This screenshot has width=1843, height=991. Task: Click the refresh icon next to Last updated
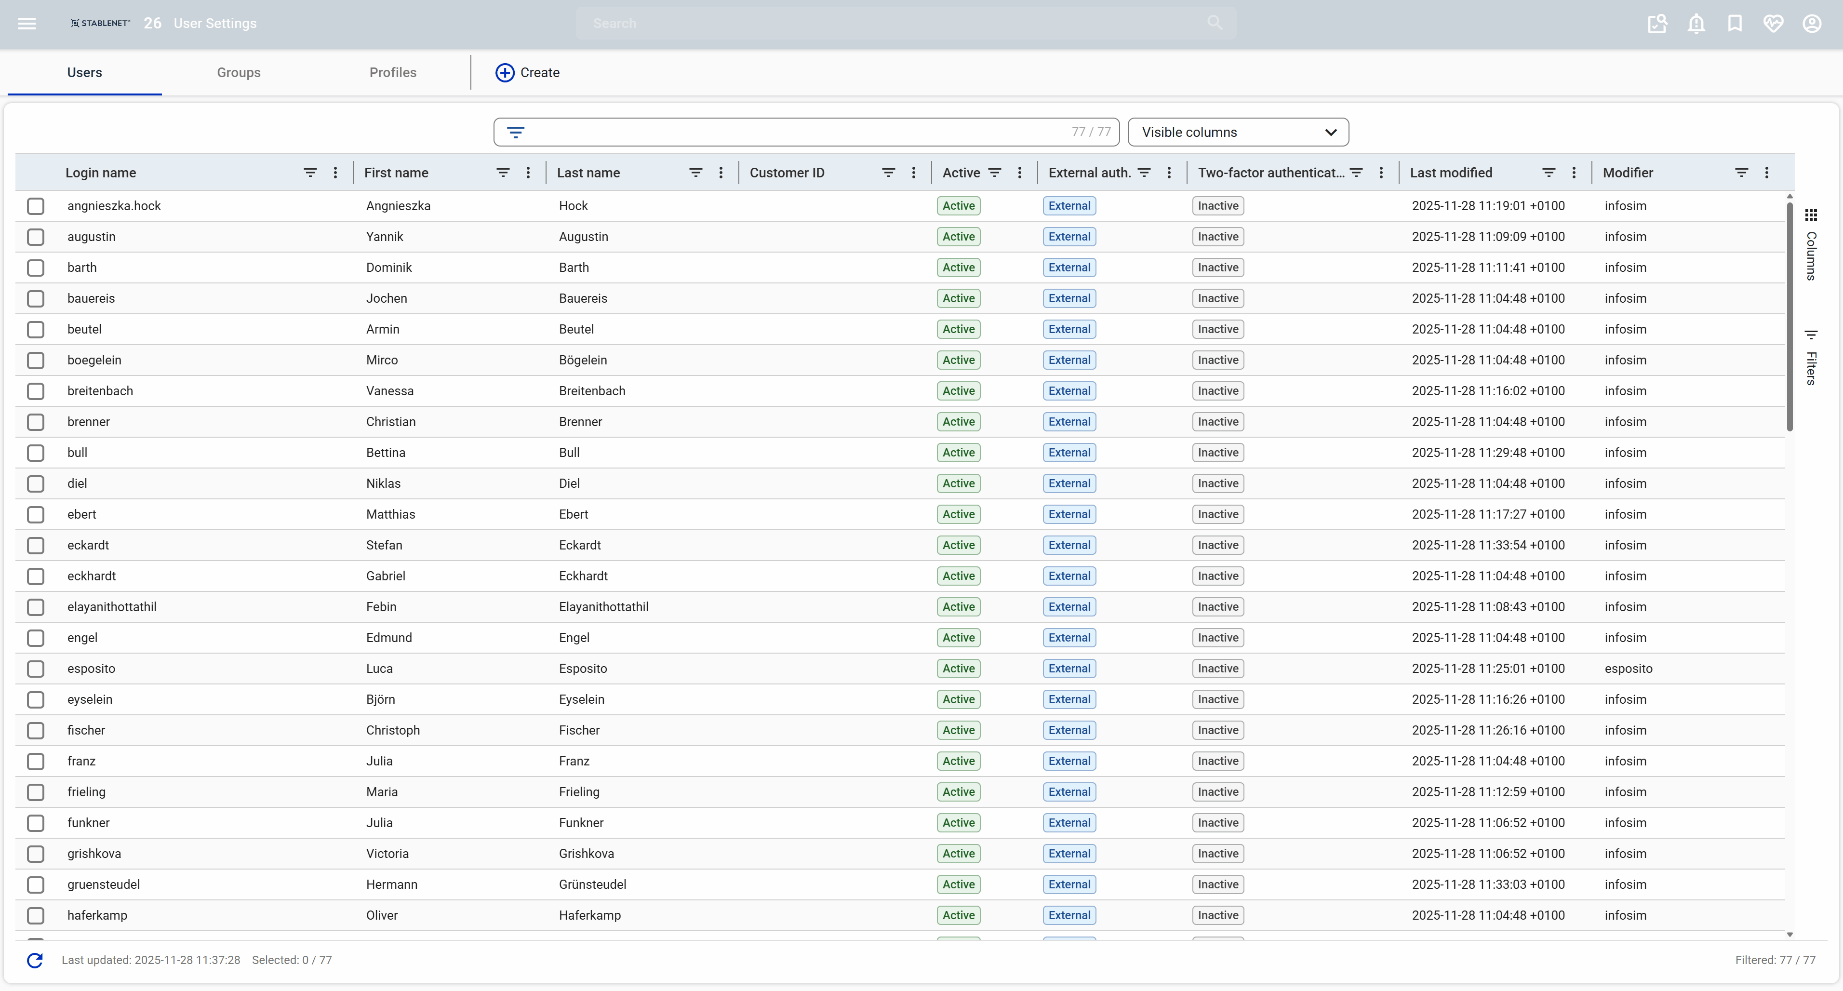point(35,960)
